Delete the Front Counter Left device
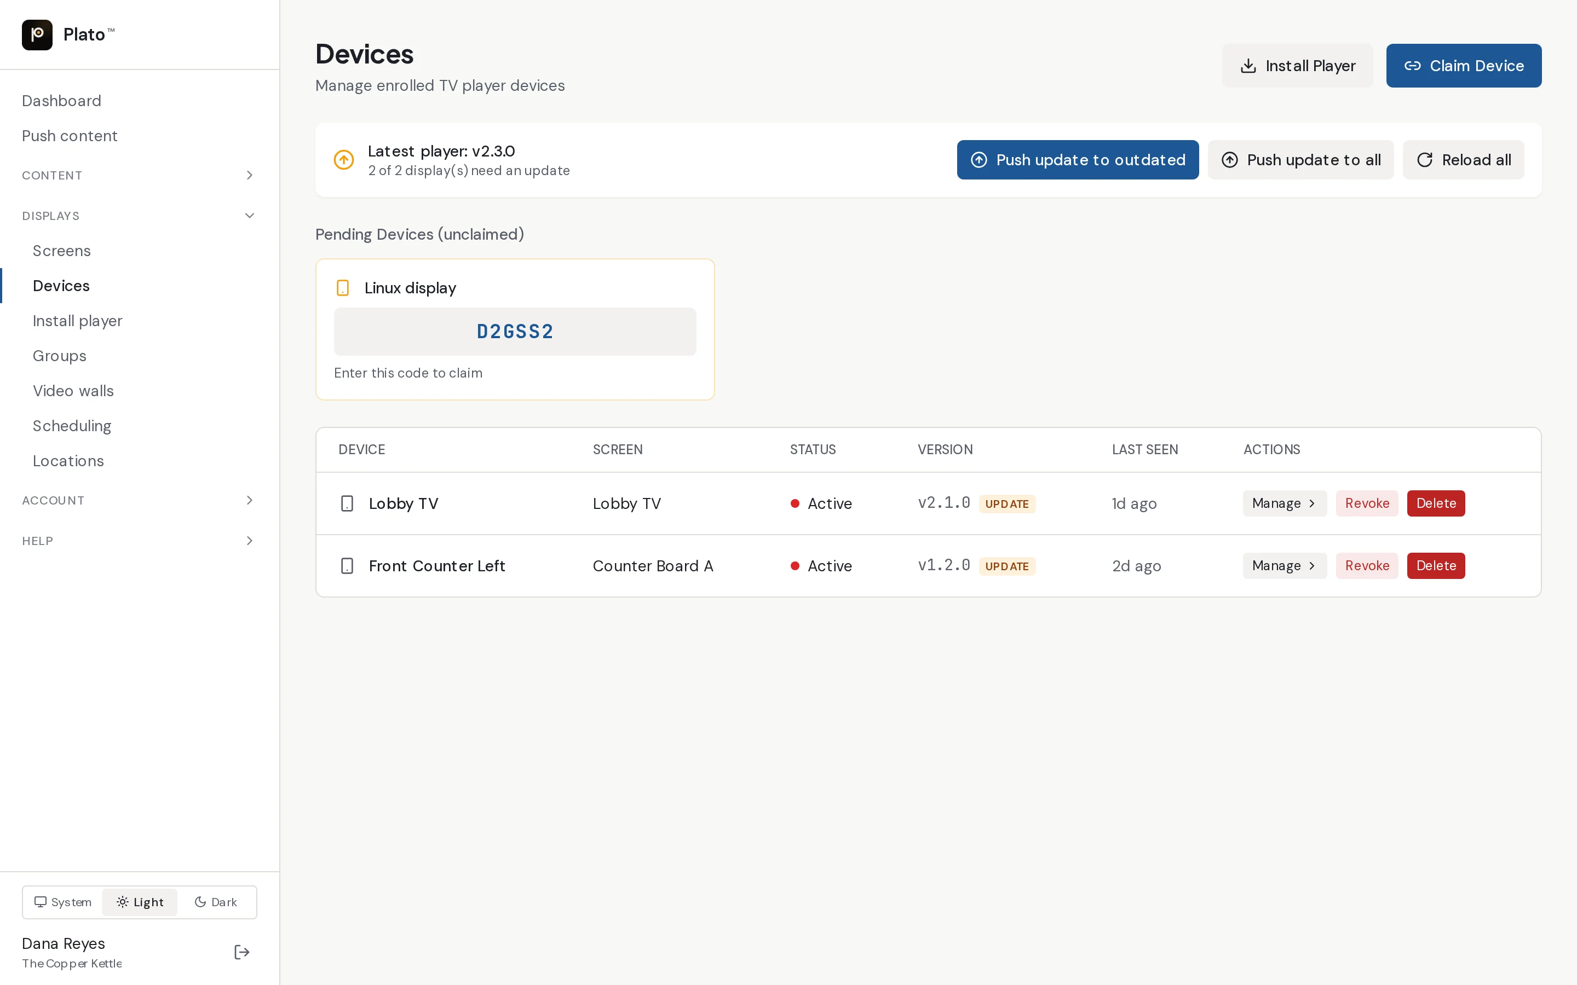This screenshot has width=1577, height=985. [x=1436, y=566]
